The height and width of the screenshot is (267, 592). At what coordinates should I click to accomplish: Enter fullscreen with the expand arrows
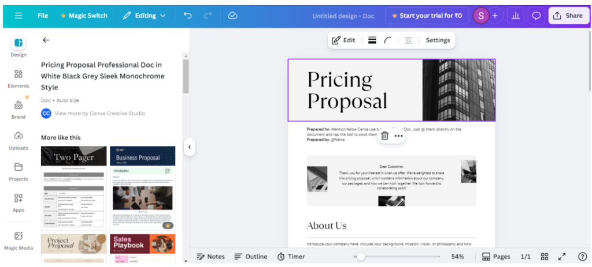point(562,257)
